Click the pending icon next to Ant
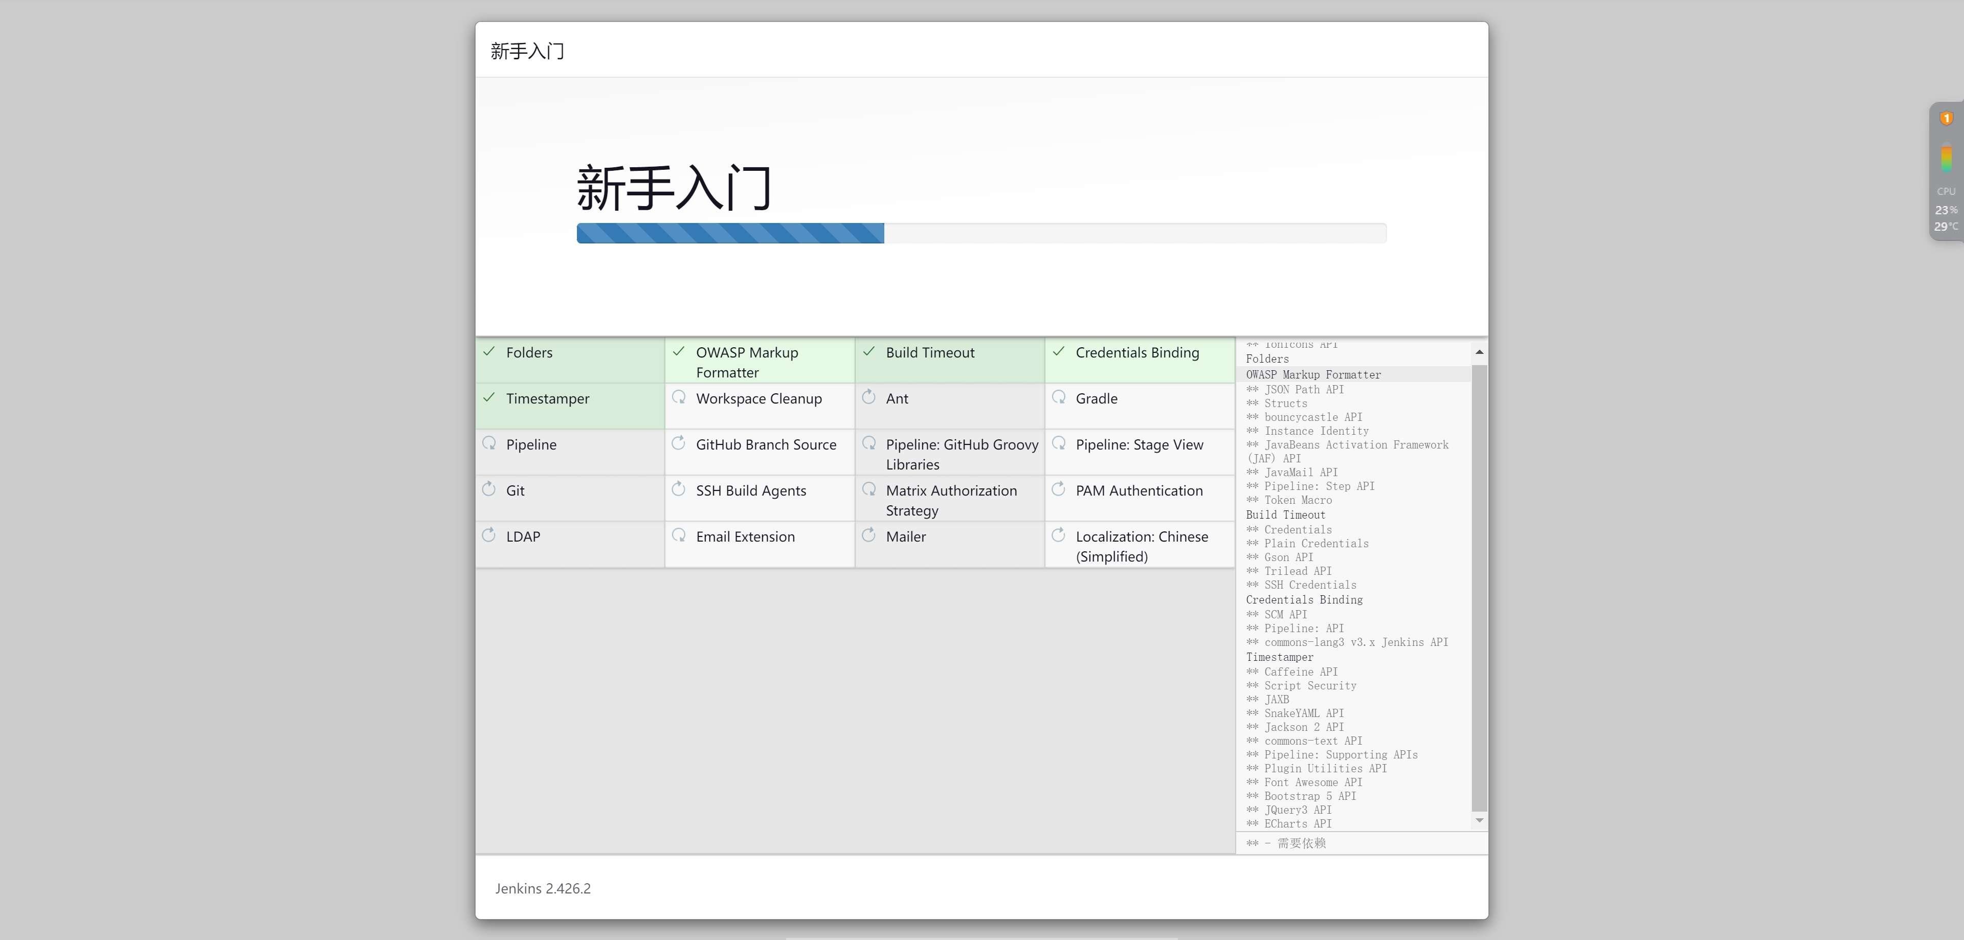 pos(868,397)
